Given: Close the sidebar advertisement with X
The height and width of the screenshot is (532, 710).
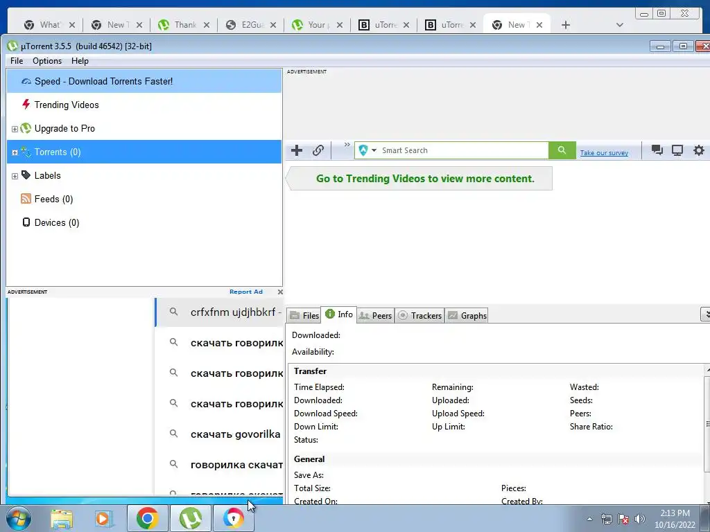Looking at the screenshot, I should pos(280,292).
